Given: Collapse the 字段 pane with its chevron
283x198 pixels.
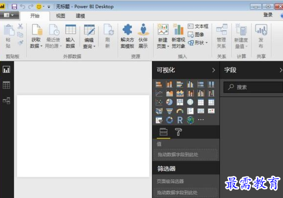Looking at the screenshot, I should pyautogui.click(x=281, y=70).
